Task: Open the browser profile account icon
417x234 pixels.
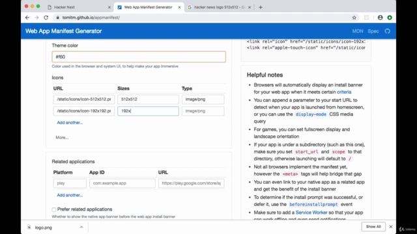Action: (380, 18)
